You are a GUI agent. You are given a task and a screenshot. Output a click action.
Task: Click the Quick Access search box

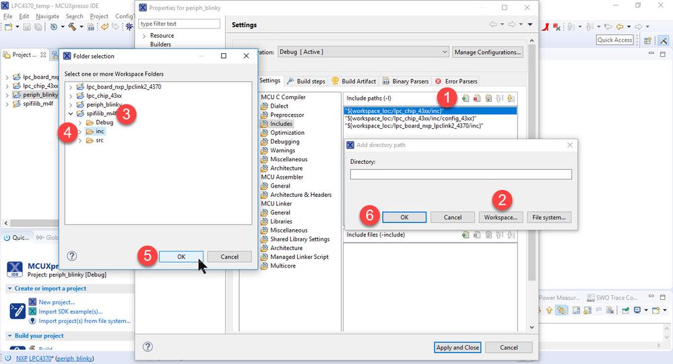(x=615, y=40)
